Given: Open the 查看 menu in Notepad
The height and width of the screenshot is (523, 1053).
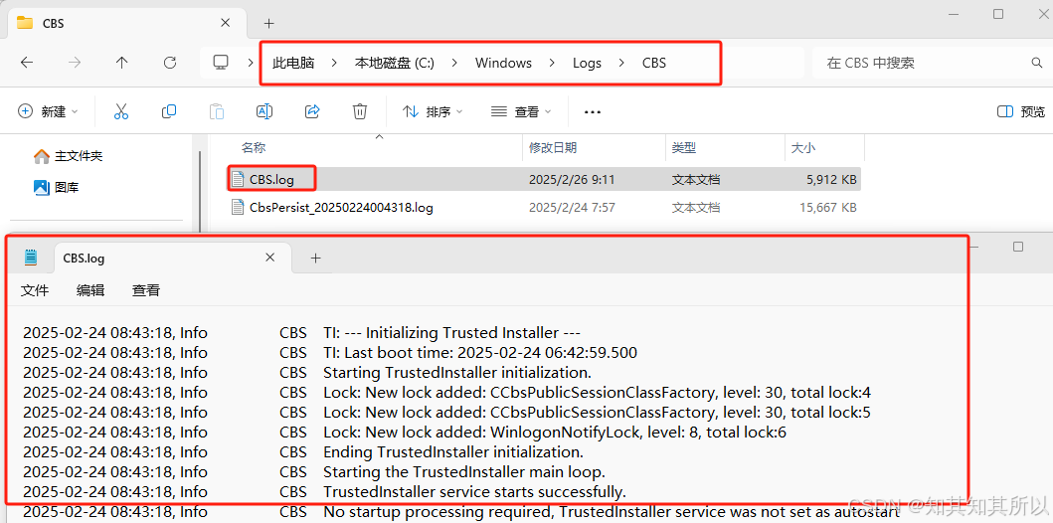Looking at the screenshot, I should click(146, 290).
